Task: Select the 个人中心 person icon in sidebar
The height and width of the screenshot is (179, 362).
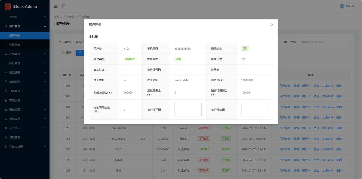Action: tap(5, 128)
